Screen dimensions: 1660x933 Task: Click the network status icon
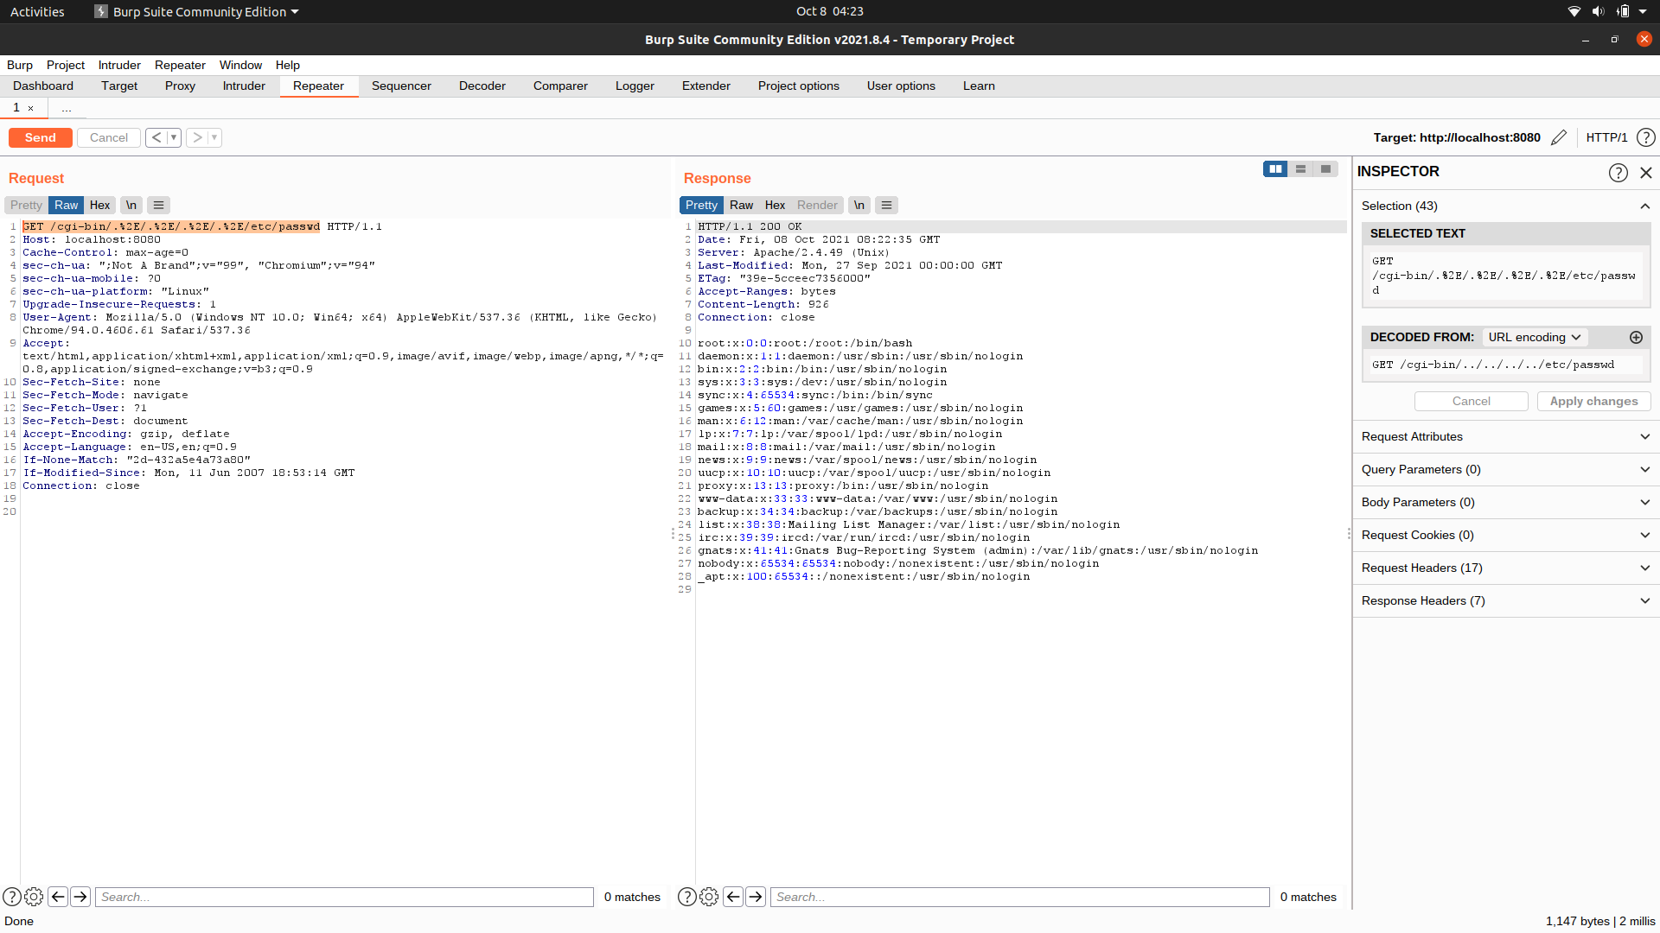[1574, 11]
